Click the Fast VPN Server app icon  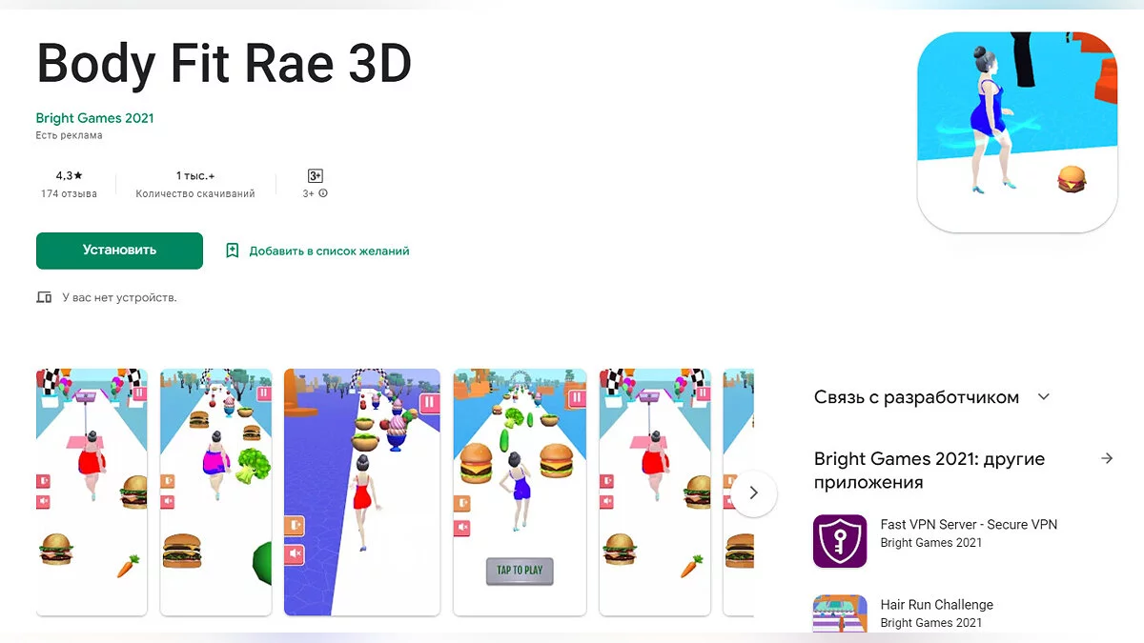click(840, 541)
